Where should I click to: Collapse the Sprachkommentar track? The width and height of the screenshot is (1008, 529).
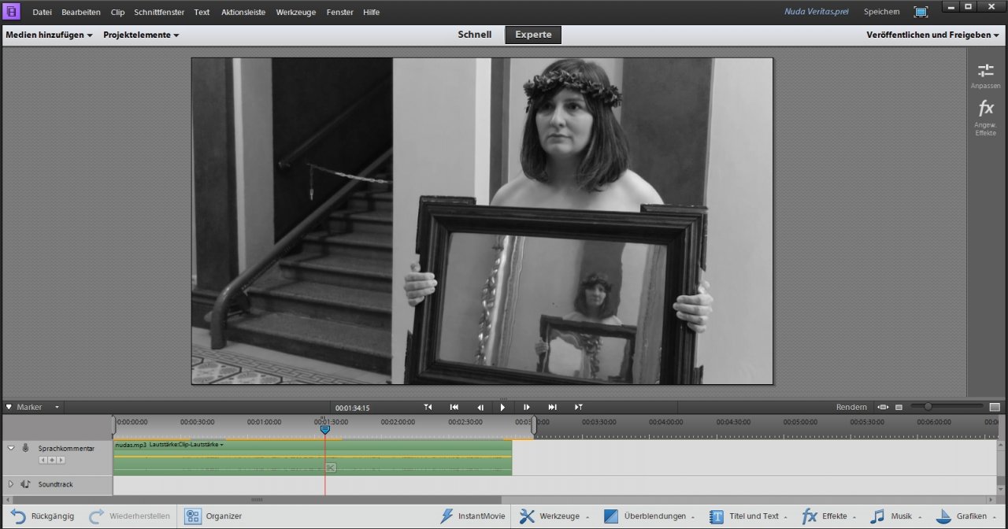tap(11, 448)
